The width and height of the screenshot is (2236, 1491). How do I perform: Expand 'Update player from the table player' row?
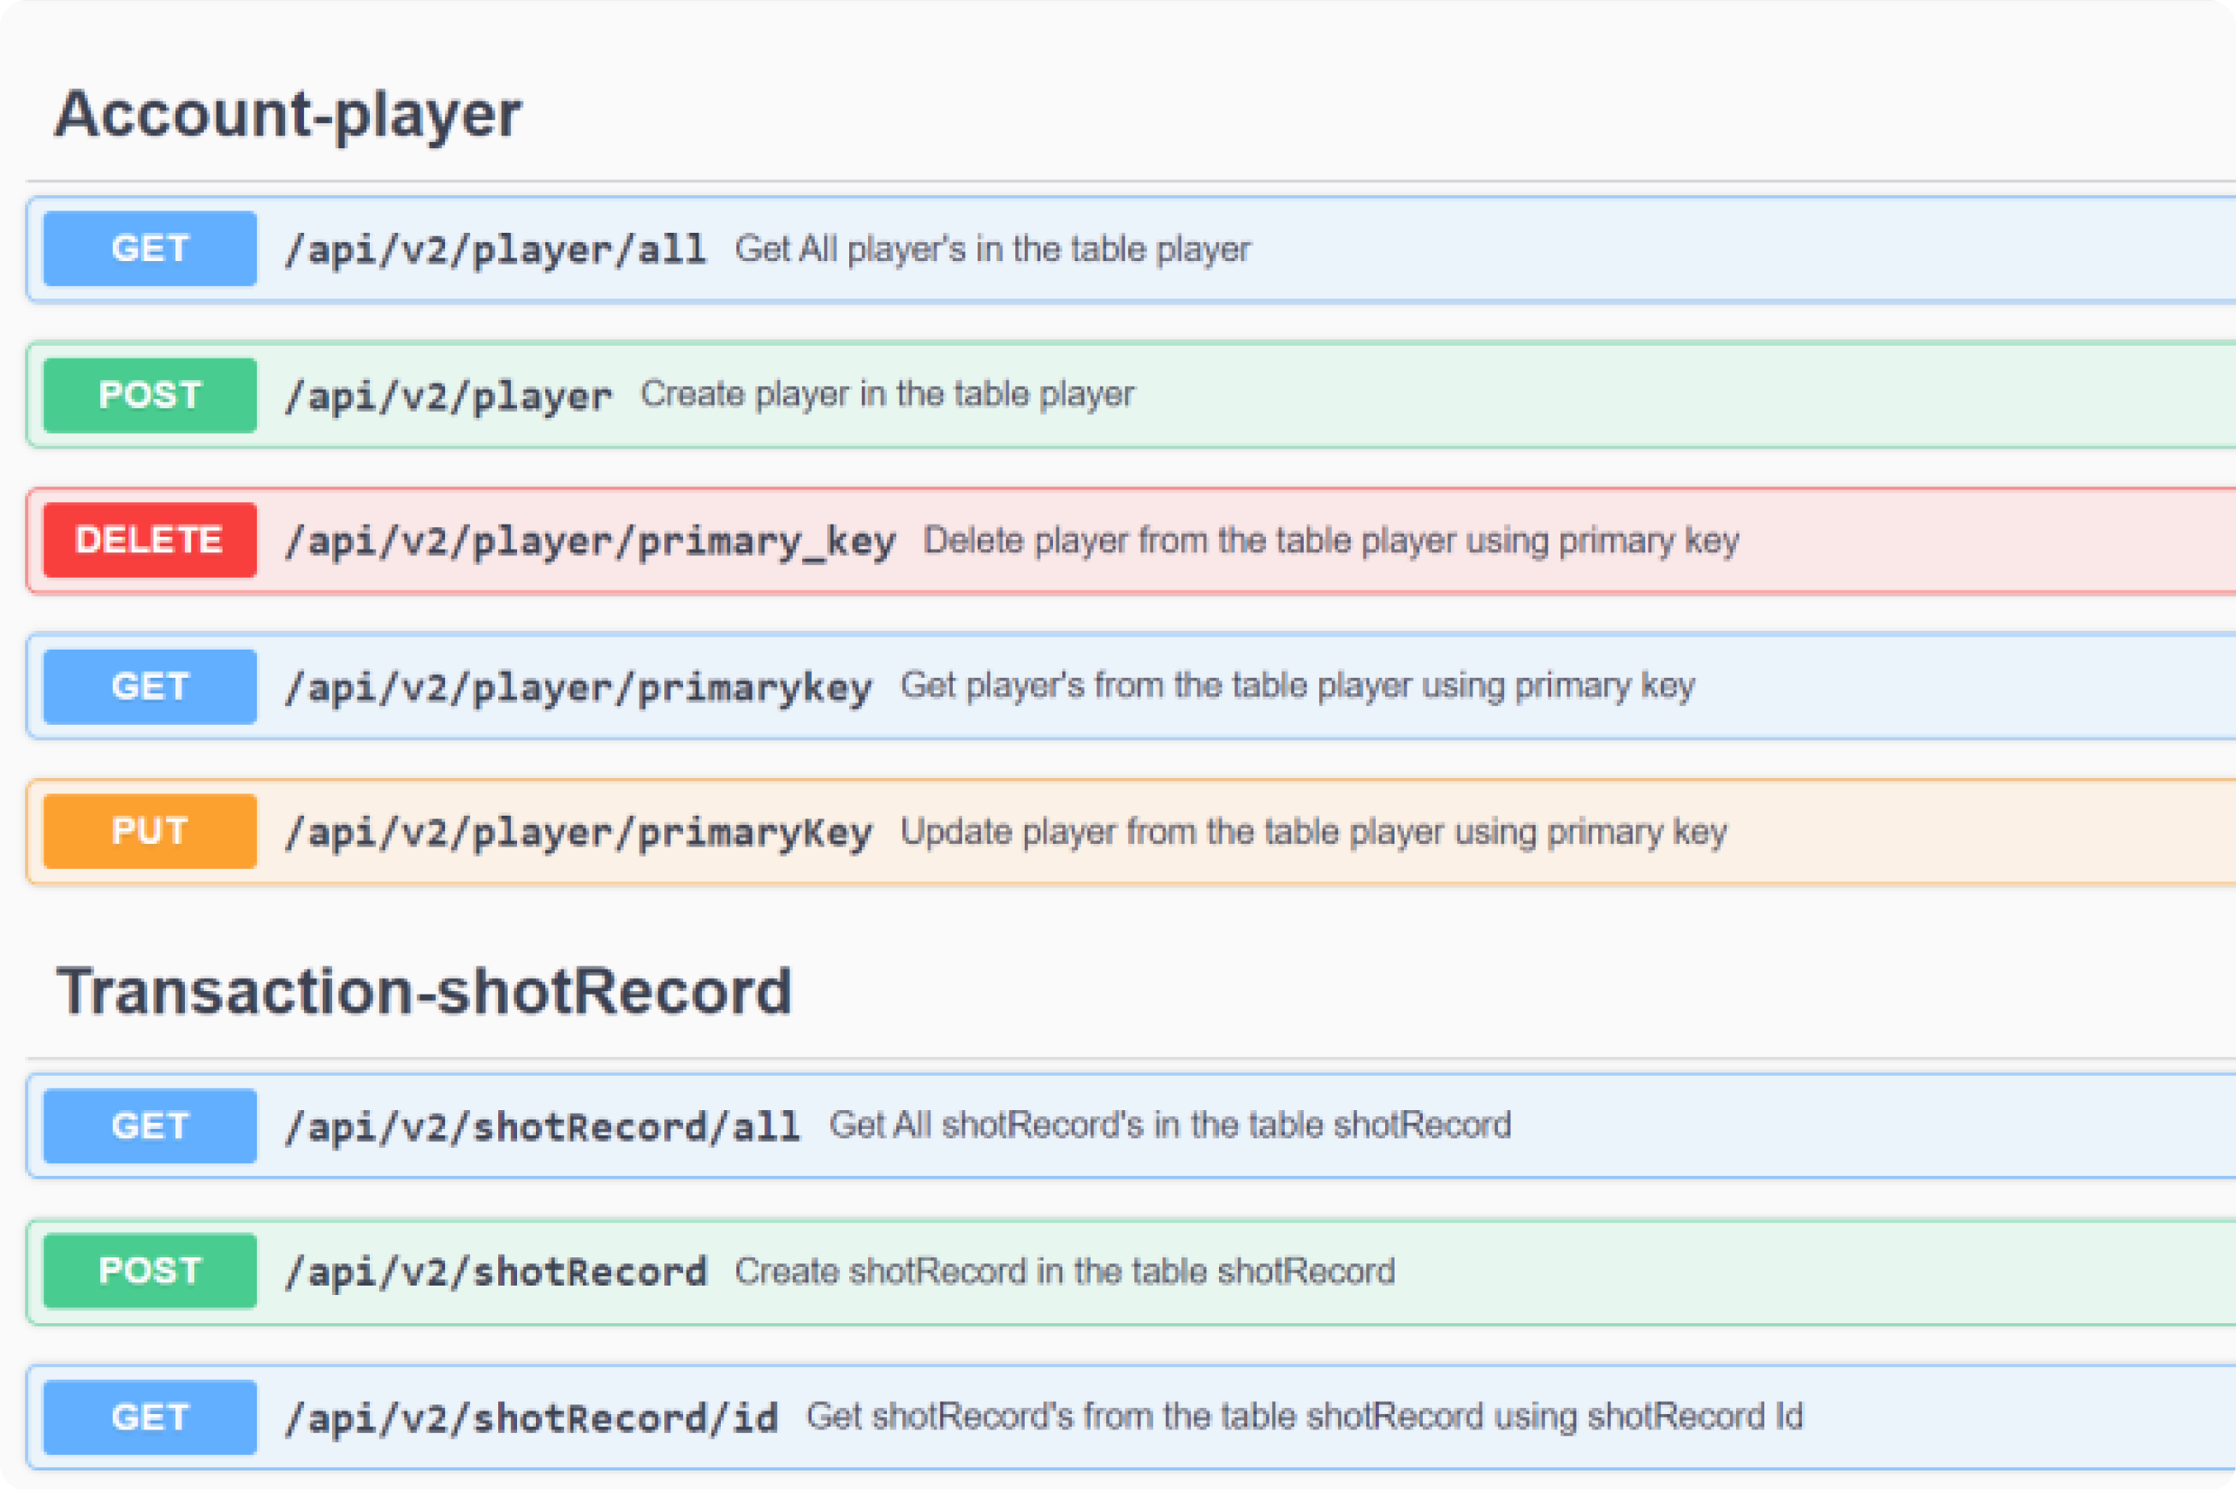[x=1312, y=832]
